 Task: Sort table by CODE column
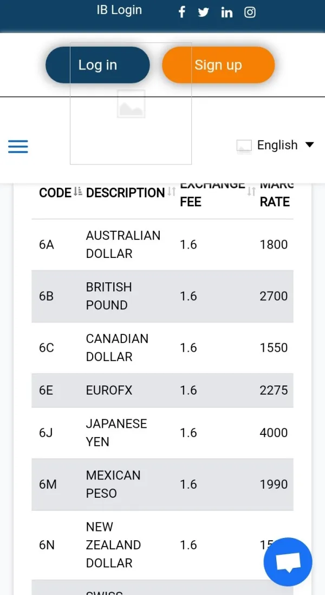[x=77, y=192]
